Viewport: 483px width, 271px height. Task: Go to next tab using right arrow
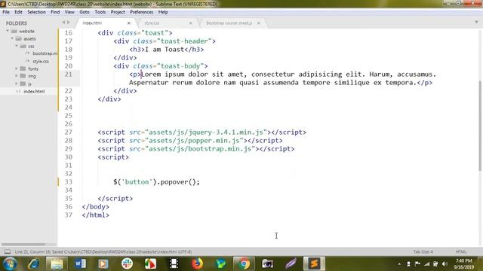[69, 23]
